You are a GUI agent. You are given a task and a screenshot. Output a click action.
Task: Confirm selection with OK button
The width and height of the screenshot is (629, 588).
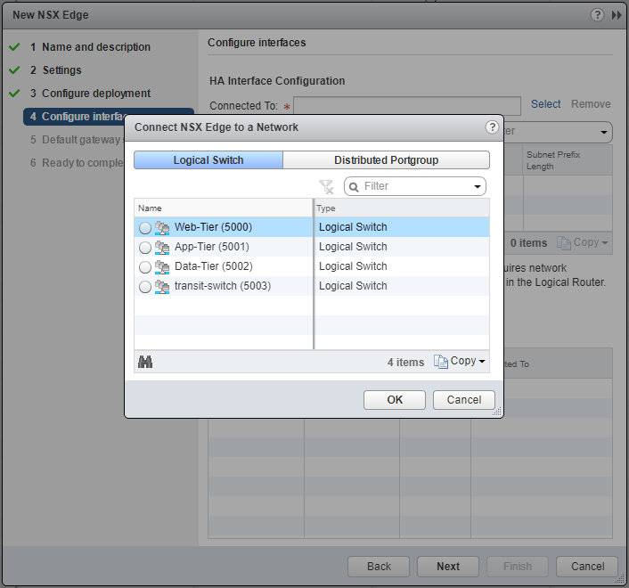[395, 400]
